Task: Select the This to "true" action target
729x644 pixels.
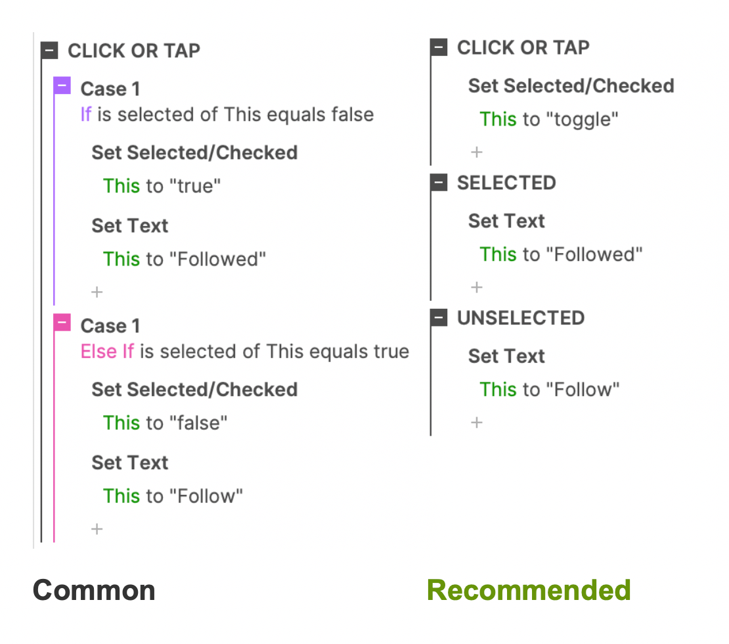Action: [162, 186]
